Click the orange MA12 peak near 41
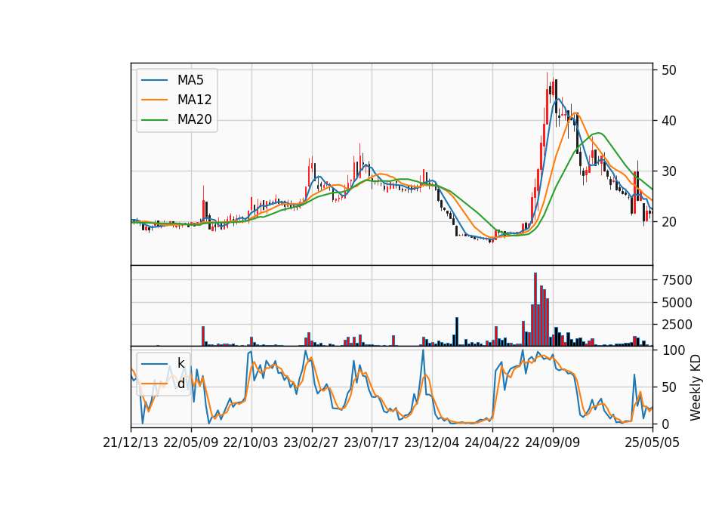Image resolution: width=725 pixels, height=521 pixels. coord(575,113)
